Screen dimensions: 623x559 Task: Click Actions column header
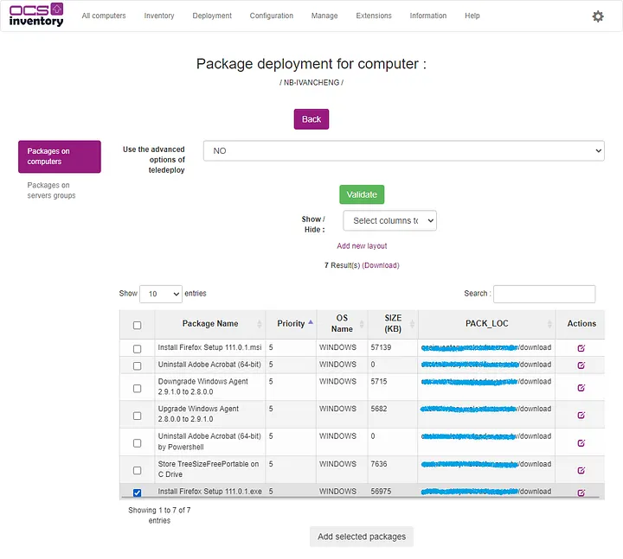[581, 324]
